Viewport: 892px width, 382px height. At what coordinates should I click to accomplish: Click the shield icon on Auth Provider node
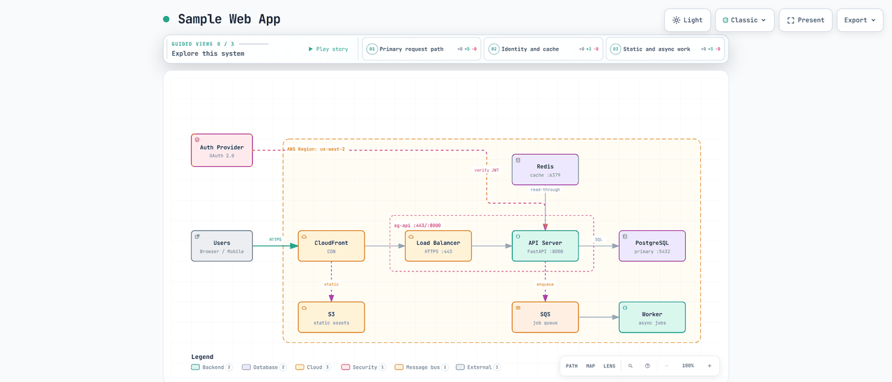click(197, 140)
